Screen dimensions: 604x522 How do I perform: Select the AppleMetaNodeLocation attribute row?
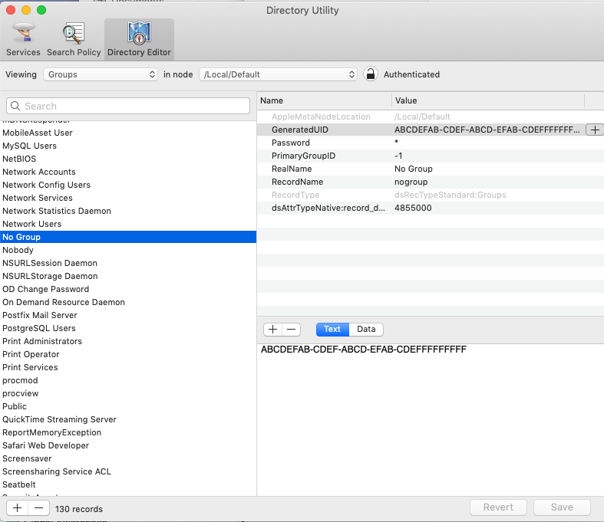431,117
